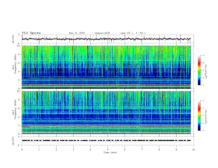The width and height of the screenshot is (218, 168).
Task: Click the "-3" tick on the ch.2 colorbar
Action: pyautogui.click(x=203, y=101)
